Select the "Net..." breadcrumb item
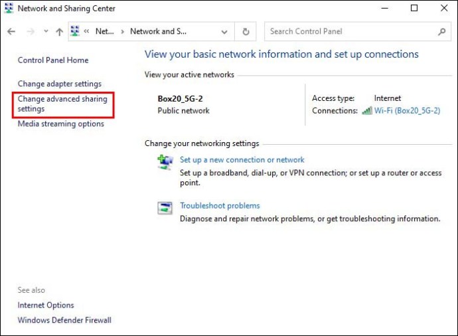458x336 pixels. pyautogui.click(x=105, y=31)
